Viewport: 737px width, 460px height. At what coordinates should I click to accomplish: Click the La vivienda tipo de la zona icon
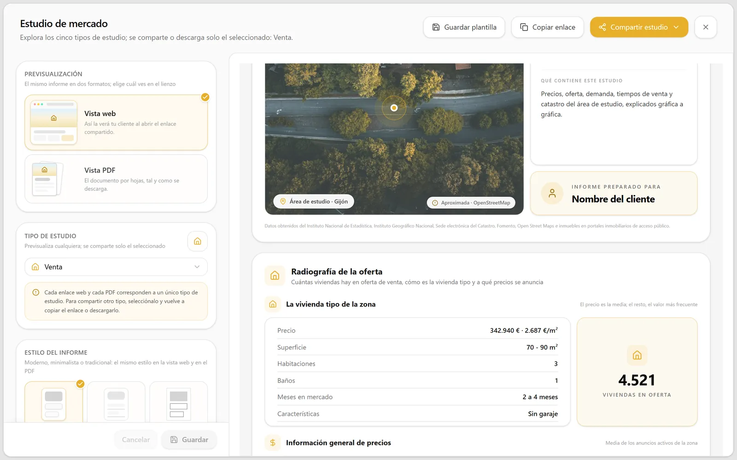pos(273,304)
